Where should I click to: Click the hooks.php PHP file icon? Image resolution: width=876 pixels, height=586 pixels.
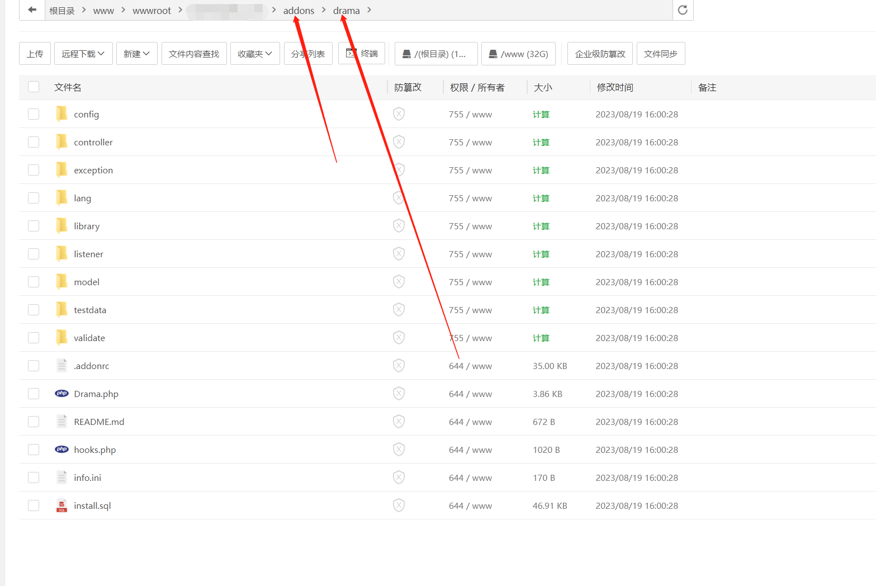pos(61,449)
